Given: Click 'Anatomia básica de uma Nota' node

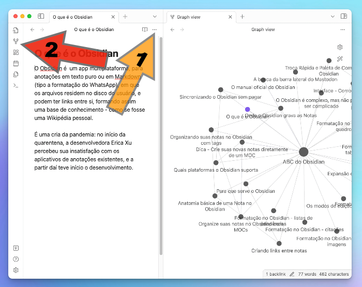Looking at the screenshot, I should pyautogui.click(x=215, y=196).
